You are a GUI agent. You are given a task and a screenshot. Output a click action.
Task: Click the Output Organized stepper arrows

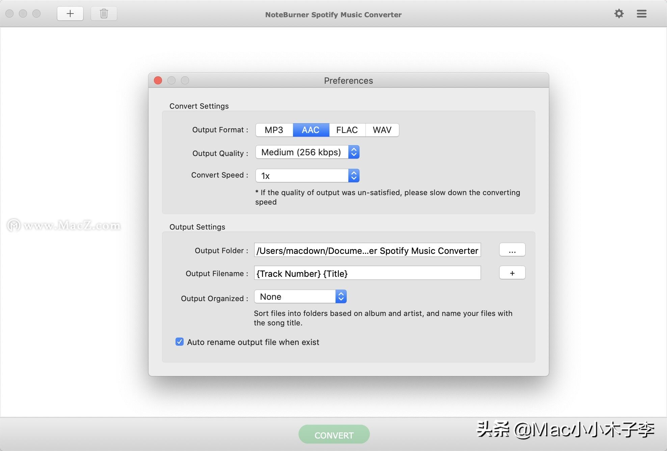coord(341,296)
